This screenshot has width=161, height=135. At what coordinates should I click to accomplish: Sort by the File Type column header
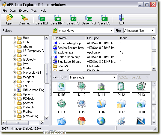click(x=102, y=38)
